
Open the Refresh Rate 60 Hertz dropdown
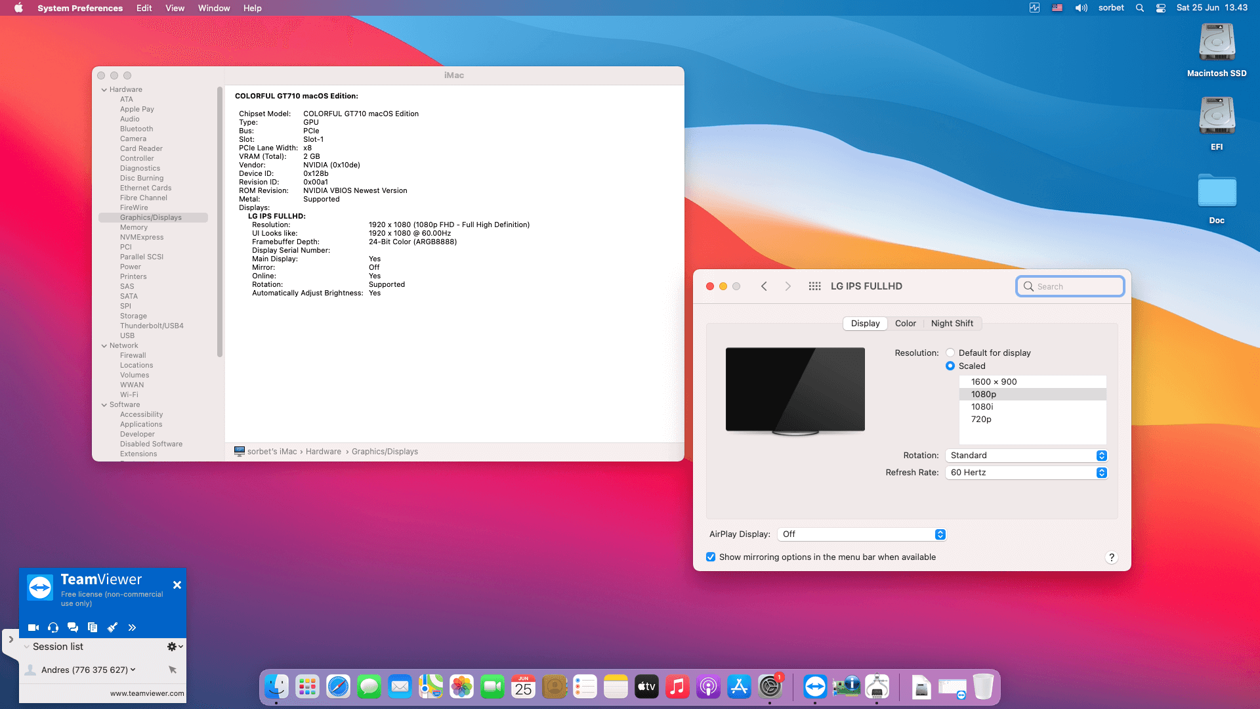point(1026,473)
